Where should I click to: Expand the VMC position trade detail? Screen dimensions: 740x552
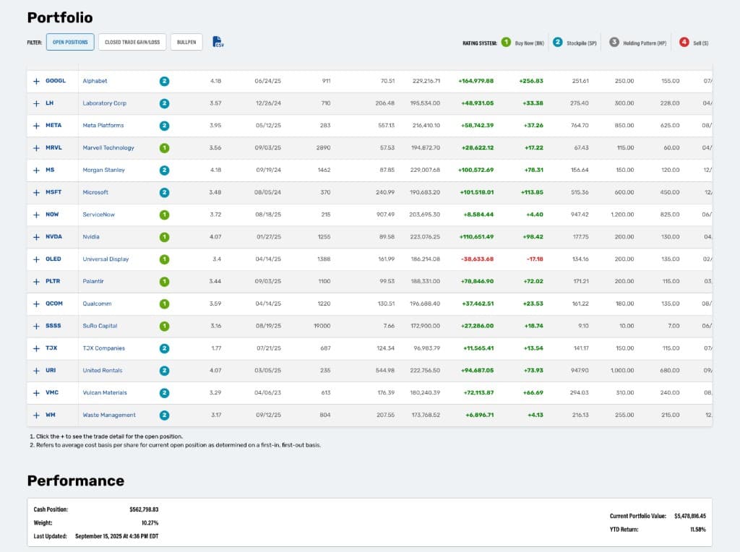36,393
